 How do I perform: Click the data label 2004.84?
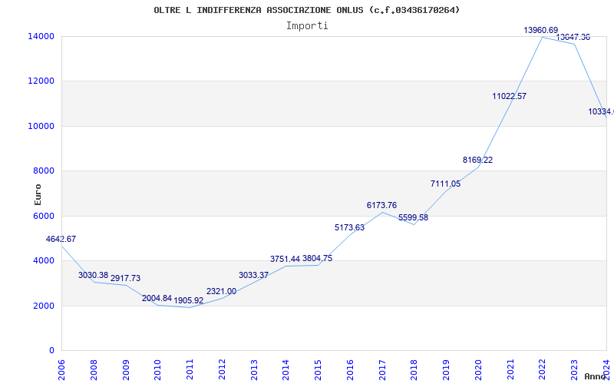point(157,298)
